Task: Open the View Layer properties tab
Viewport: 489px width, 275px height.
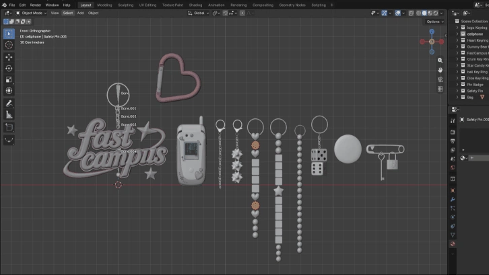Action: 453,150
